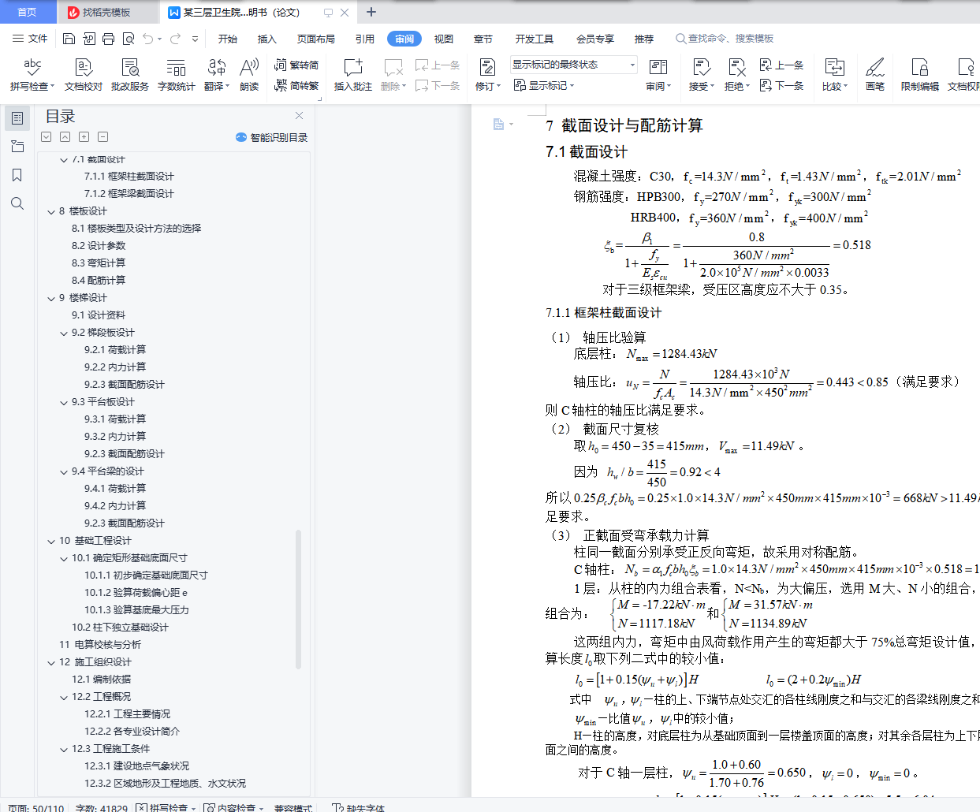This screenshot has height=812, width=980.
Task: Open the 首页 home tab
Action: coord(27,12)
